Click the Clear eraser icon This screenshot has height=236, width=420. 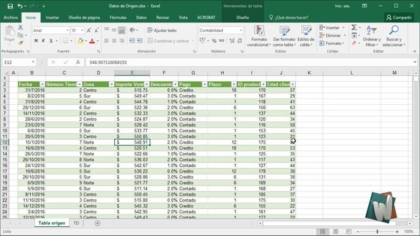click(354, 43)
